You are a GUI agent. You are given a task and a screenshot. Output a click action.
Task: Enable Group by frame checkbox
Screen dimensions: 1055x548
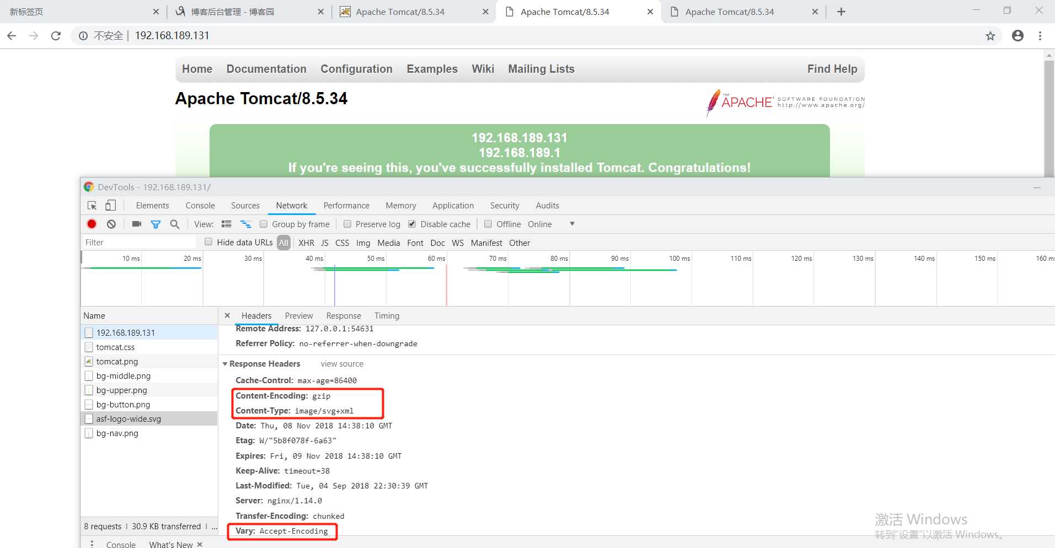264,224
